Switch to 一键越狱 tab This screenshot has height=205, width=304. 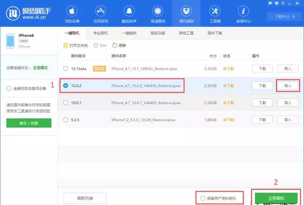tap(129, 33)
